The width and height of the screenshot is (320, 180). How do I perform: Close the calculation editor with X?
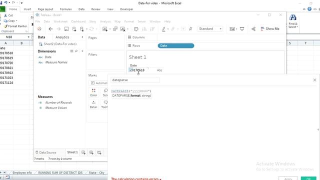(x=314, y=80)
